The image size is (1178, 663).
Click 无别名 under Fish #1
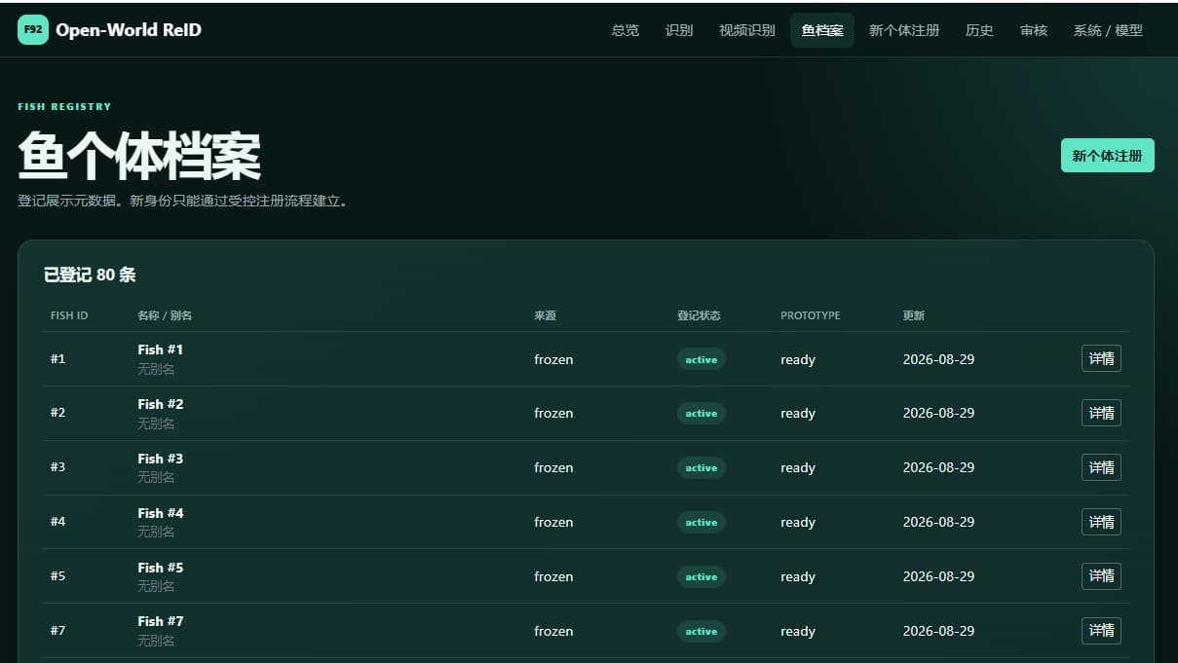(x=156, y=369)
